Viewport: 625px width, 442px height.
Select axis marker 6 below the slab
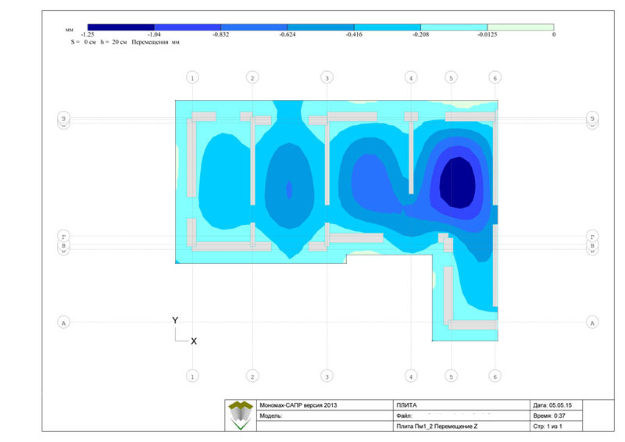click(x=495, y=376)
